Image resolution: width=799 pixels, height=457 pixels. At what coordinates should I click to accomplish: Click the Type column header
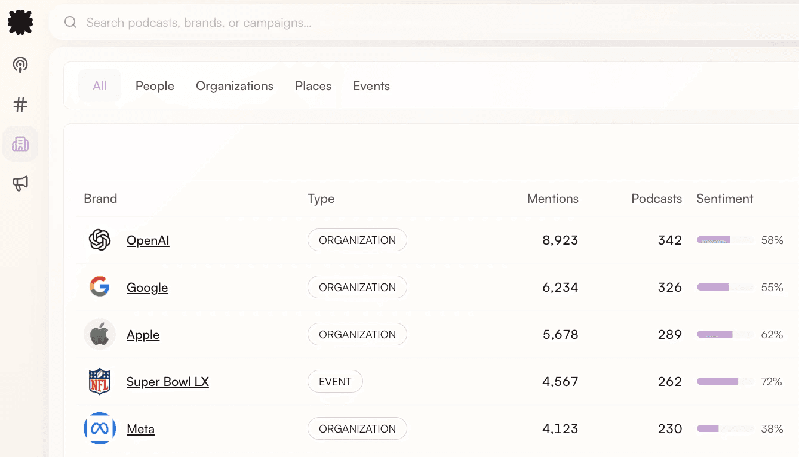tap(321, 199)
